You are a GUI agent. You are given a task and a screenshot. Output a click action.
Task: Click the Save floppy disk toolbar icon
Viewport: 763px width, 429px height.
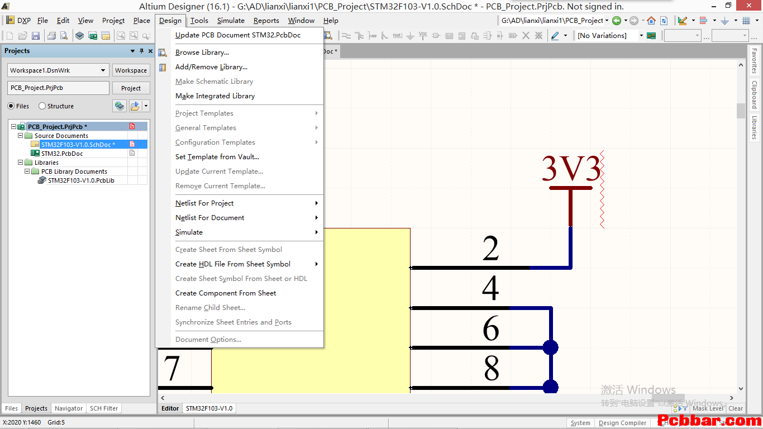tap(36, 36)
